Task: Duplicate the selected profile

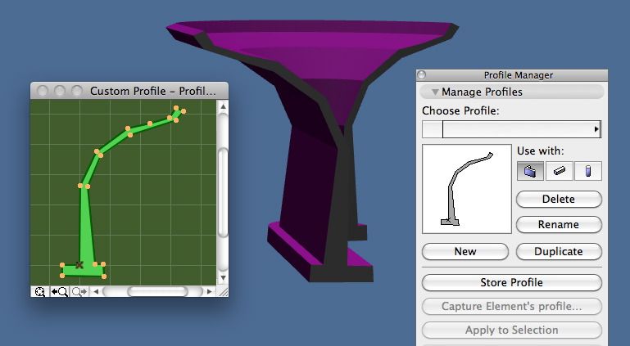Action: click(559, 251)
